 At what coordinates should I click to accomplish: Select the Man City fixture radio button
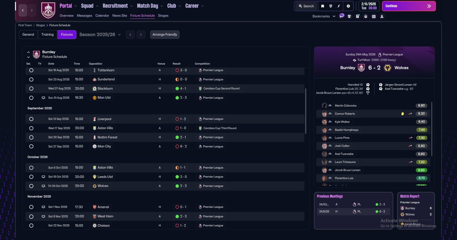pos(31,147)
